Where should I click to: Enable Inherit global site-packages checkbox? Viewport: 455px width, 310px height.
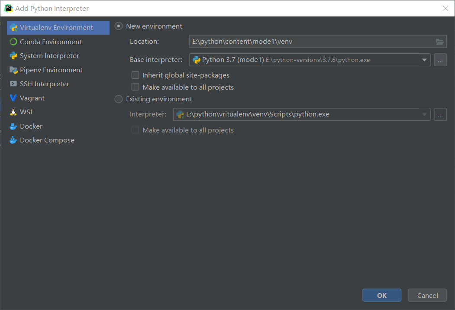(x=135, y=75)
